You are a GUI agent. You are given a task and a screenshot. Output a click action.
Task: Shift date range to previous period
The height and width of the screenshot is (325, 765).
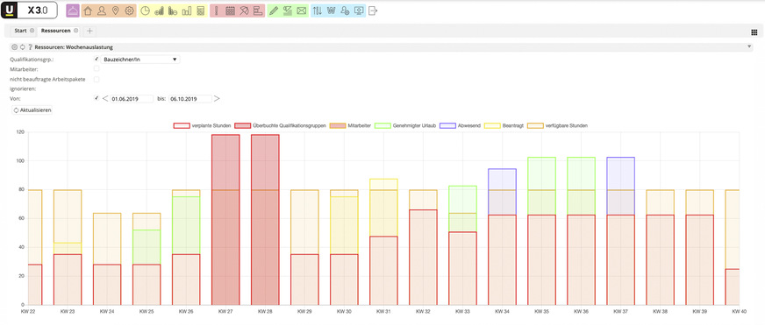(105, 98)
